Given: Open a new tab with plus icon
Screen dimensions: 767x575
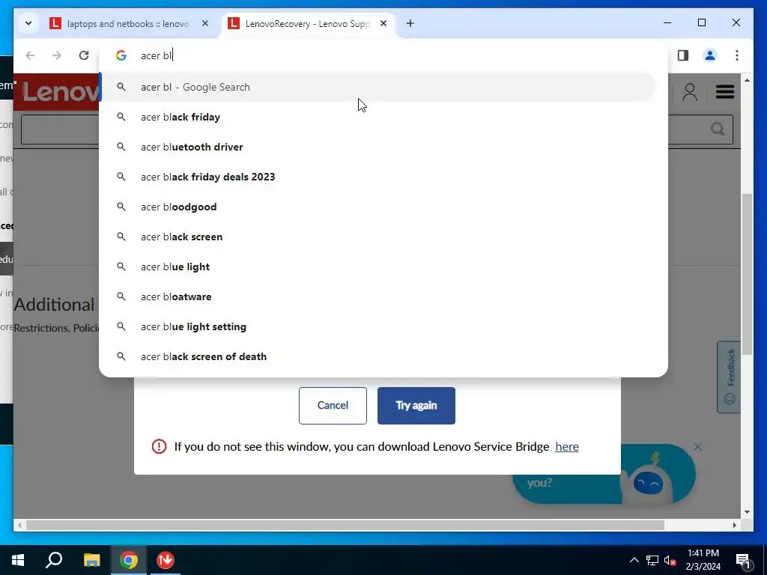Looking at the screenshot, I should pos(410,23).
